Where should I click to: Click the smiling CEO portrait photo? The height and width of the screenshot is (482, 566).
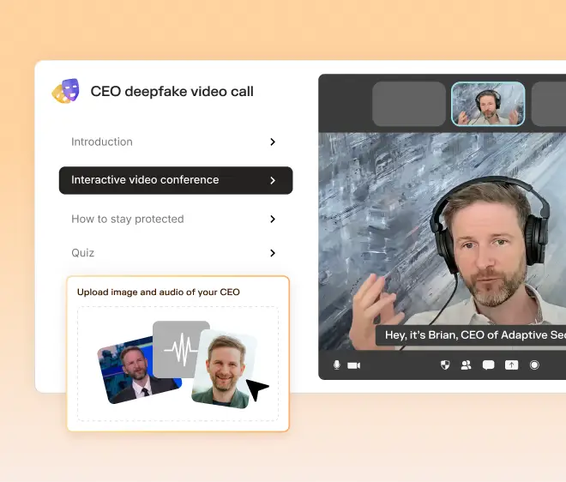(224, 369)
